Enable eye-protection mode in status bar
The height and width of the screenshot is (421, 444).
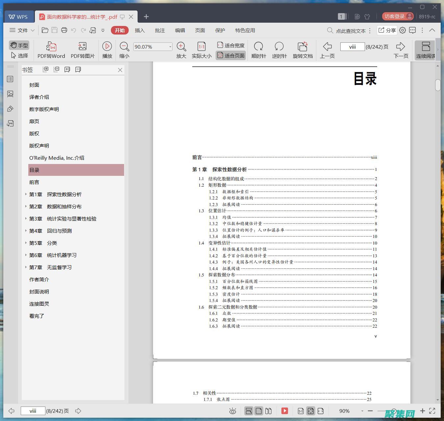(233, 411)
